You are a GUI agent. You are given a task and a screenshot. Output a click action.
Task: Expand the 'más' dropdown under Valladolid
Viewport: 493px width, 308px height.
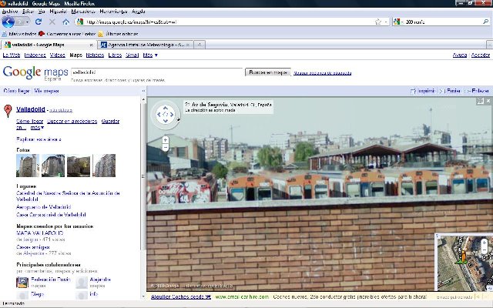point(35,128)
